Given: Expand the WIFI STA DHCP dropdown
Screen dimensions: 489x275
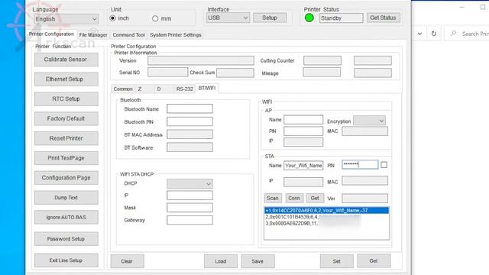Looking at the screenshot, I should 189,183.
